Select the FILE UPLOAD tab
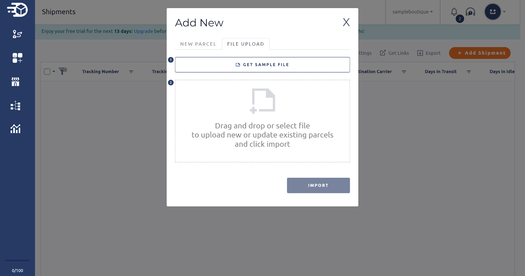The height and width of the screenshot is (276, 525). (x=245, y=44)
